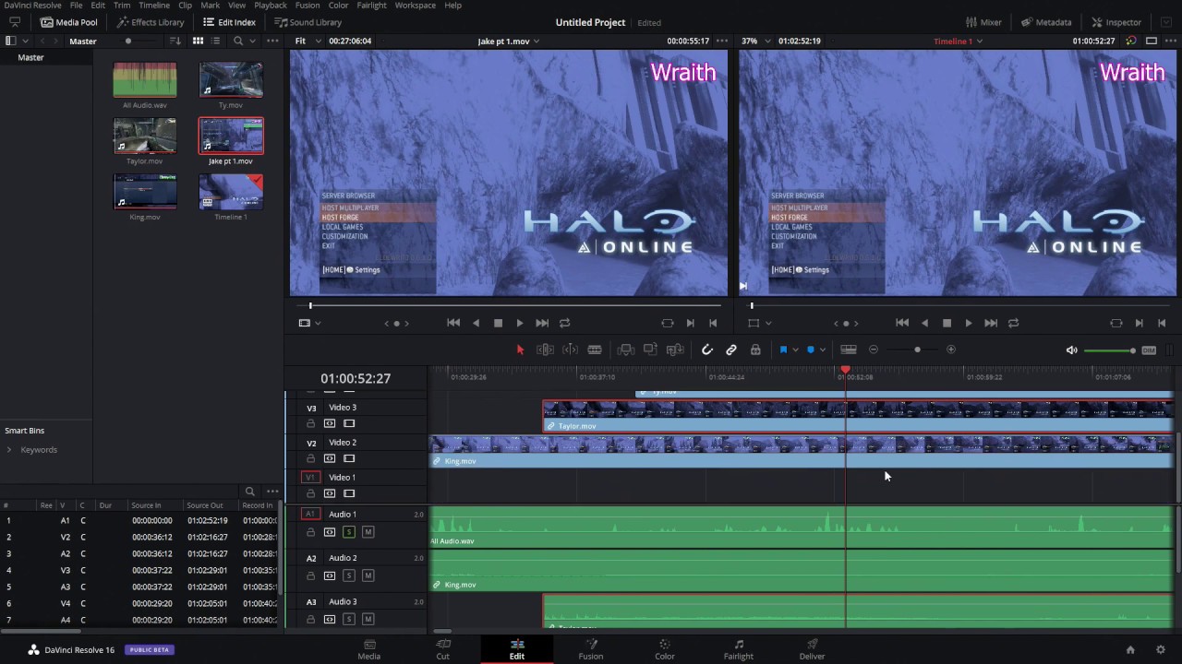The width and height of the screenshot is (1182, 664).
Task: Click Replace Clip toolbar icon
Action: (x=675, y=350)
